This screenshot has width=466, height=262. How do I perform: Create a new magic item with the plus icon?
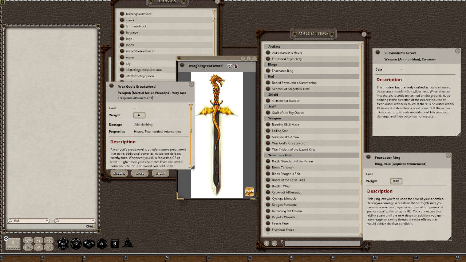266,243
